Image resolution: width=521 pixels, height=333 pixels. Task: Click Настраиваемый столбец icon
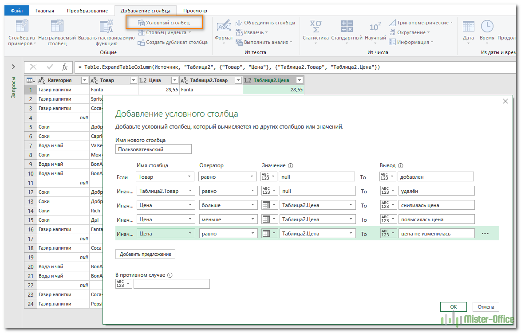(57, 27)
